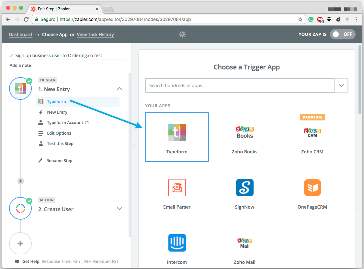Click the secure site lock icon

tap(37, 19)
